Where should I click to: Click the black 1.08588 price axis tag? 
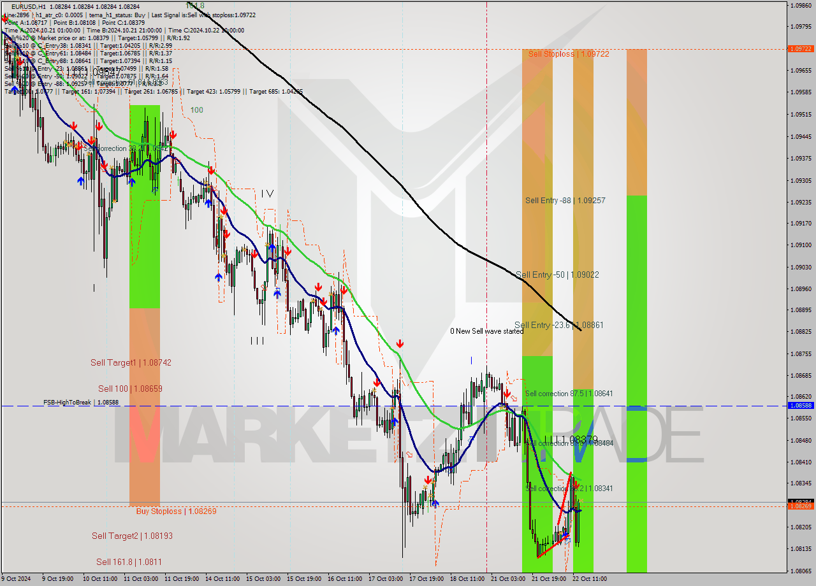[800, 405]
